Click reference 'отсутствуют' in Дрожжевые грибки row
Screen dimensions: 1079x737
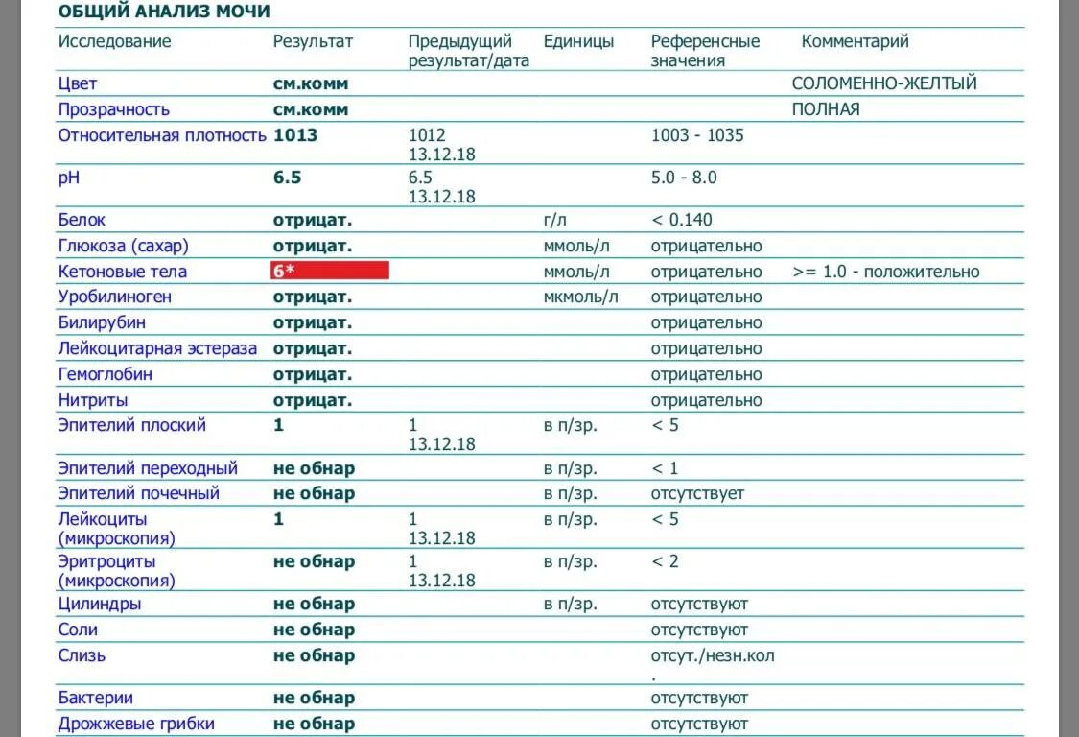[x=699, y=724]
